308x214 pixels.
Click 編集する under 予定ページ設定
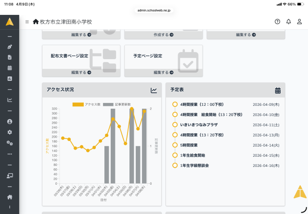[x=163, y=73]
